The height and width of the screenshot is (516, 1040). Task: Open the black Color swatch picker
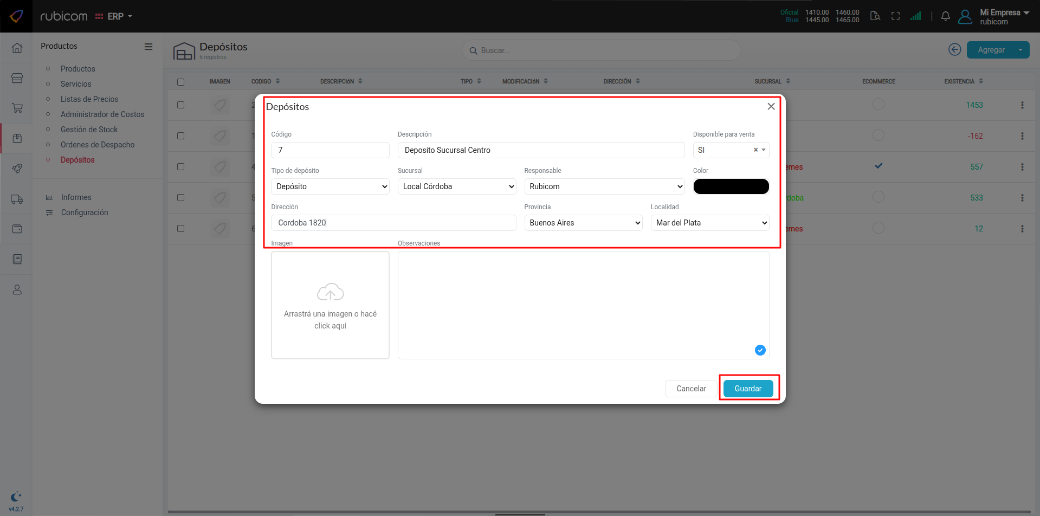click(x=731, y=186)
